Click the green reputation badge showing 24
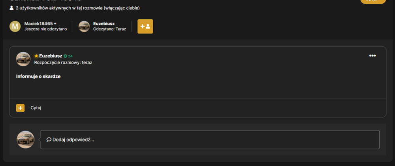The image size is (395, 166). click(68, 56)
